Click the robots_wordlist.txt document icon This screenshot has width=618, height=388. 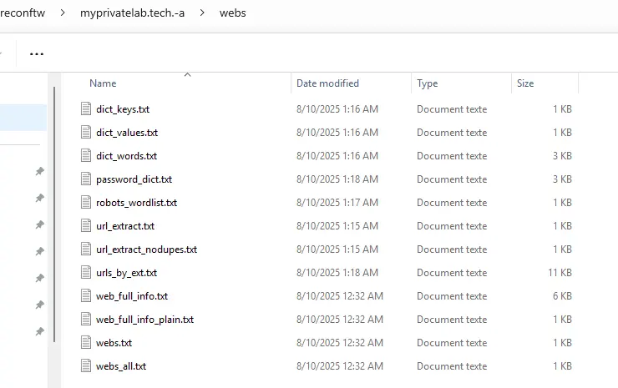[x=85, y=203]
